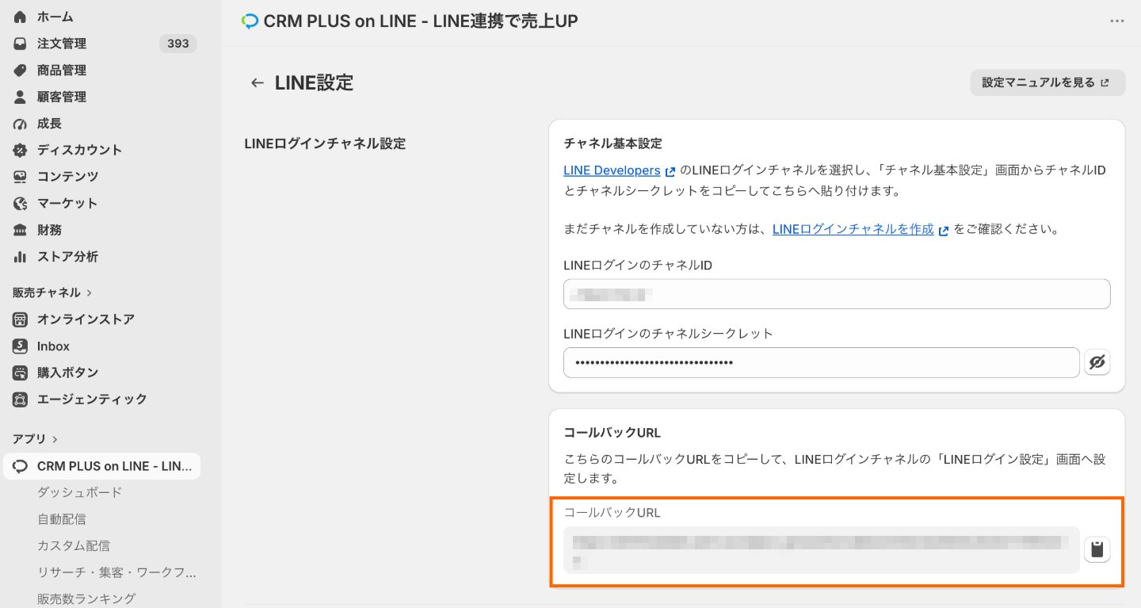Screen dimensions: 1141x608
Task: Select 自動配信 in the app submenu
Action: point(62,519)
